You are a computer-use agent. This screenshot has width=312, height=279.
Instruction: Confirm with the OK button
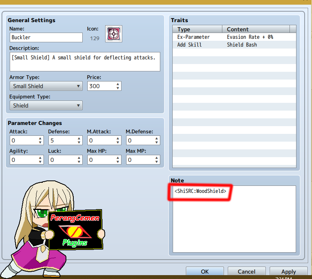205,272
